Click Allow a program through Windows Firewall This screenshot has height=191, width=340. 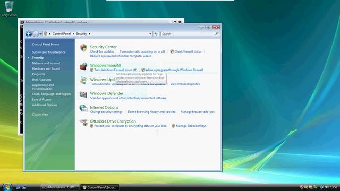tap(174, 70)
